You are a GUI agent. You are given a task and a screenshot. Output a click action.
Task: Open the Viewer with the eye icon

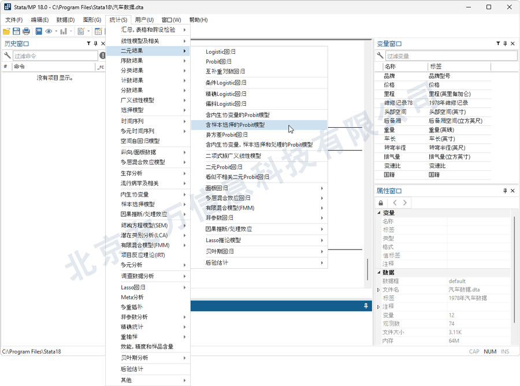49,31
